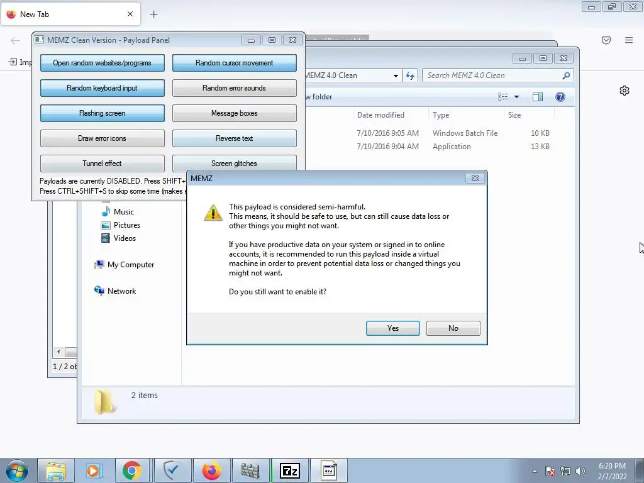Switch to the New Tab Firefox tab
This screenshot has width=644, height=483.
click(71, 14)
